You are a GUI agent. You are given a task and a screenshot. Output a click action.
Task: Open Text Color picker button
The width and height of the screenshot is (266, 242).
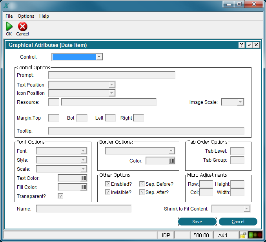coord(84,178)
